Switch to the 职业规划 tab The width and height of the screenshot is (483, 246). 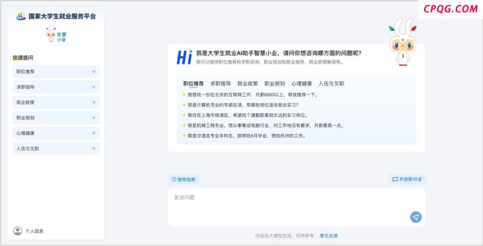pos(274,84)
